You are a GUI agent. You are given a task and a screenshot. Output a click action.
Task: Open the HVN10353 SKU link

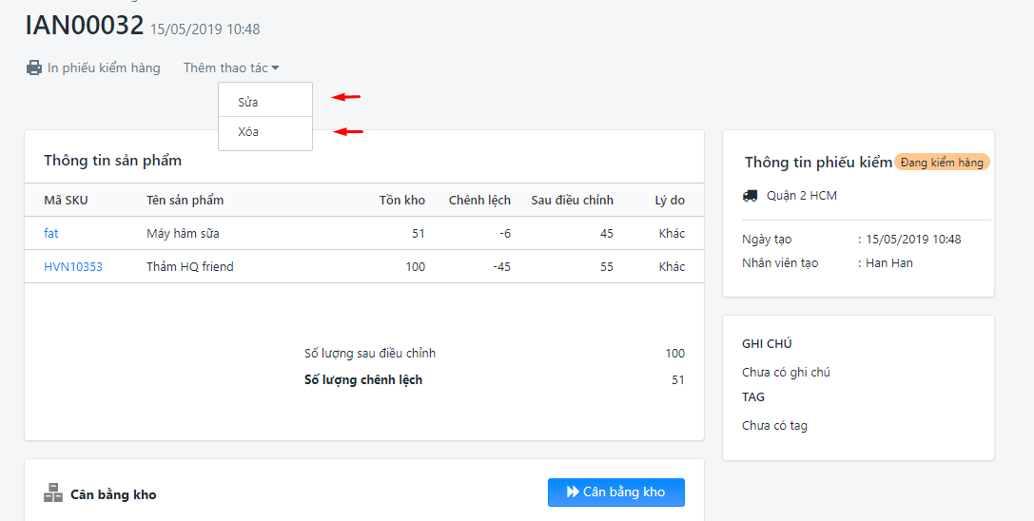(73, 267)
